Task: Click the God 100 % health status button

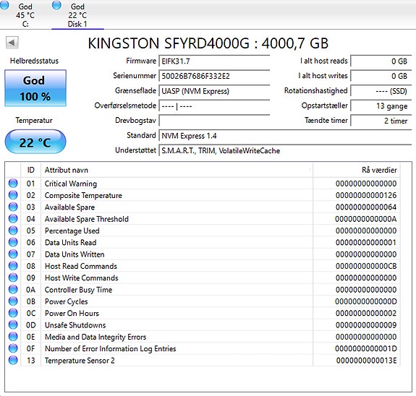Action: tap(35, 88)
